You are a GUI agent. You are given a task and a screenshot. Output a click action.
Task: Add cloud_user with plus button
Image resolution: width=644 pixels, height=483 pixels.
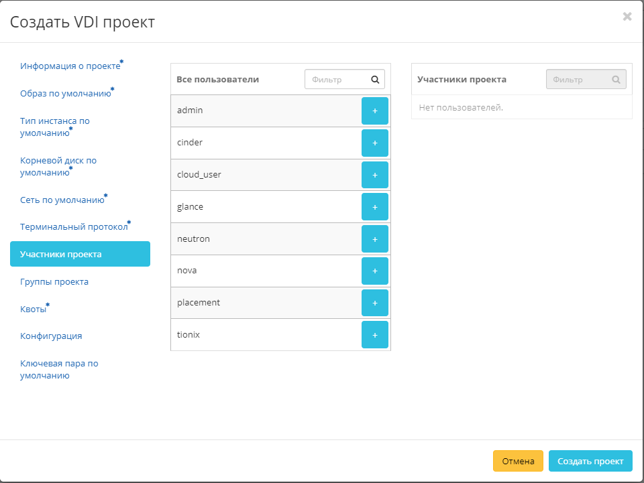point(374,175)
